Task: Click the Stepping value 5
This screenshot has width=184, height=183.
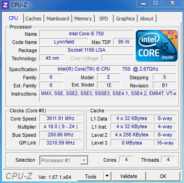Action: pyautogui.click(x=165, y=77)
